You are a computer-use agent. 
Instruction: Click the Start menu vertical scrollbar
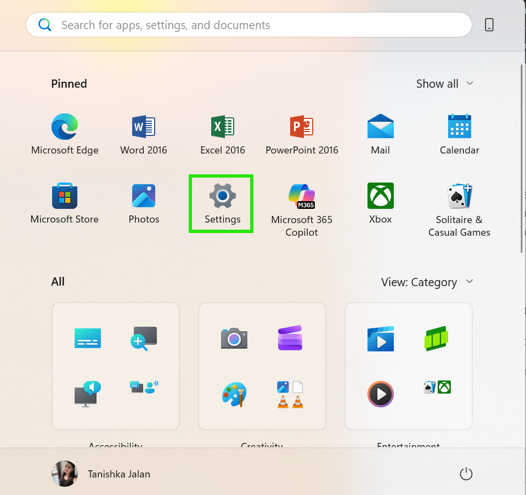pyautogui.click(x=522, y=158)
